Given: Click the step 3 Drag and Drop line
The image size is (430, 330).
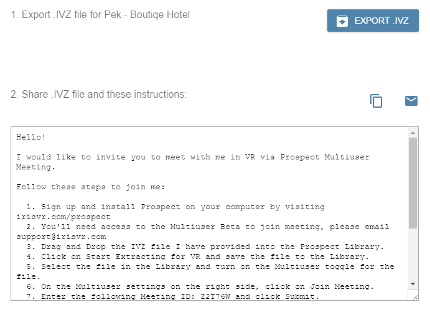Looking at the screenshot, I should (x=205, y=247).
